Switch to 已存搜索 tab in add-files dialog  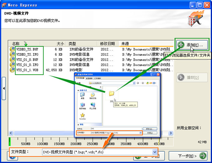coord(97,78)
